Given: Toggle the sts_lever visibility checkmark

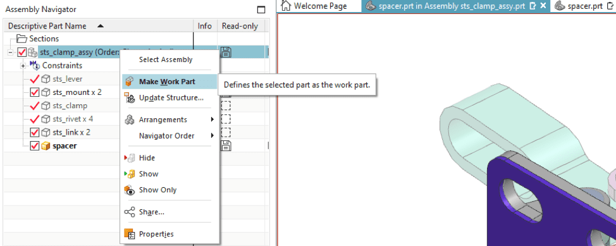Looking at the screenshot, I should (35, 79).
